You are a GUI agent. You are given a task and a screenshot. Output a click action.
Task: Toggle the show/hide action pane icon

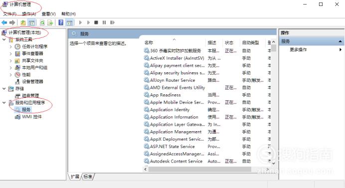point(69,22)
